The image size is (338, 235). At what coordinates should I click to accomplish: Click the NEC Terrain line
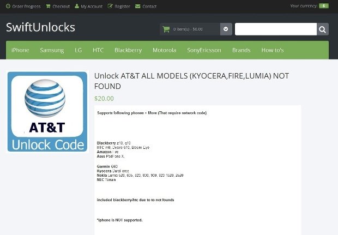[x=106, y=180]
